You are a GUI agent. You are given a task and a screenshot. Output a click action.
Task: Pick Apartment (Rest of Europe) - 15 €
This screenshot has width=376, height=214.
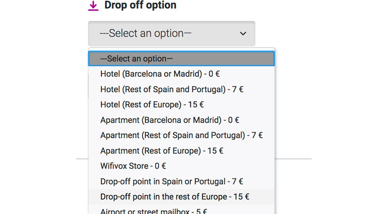(x=181, y=151)
